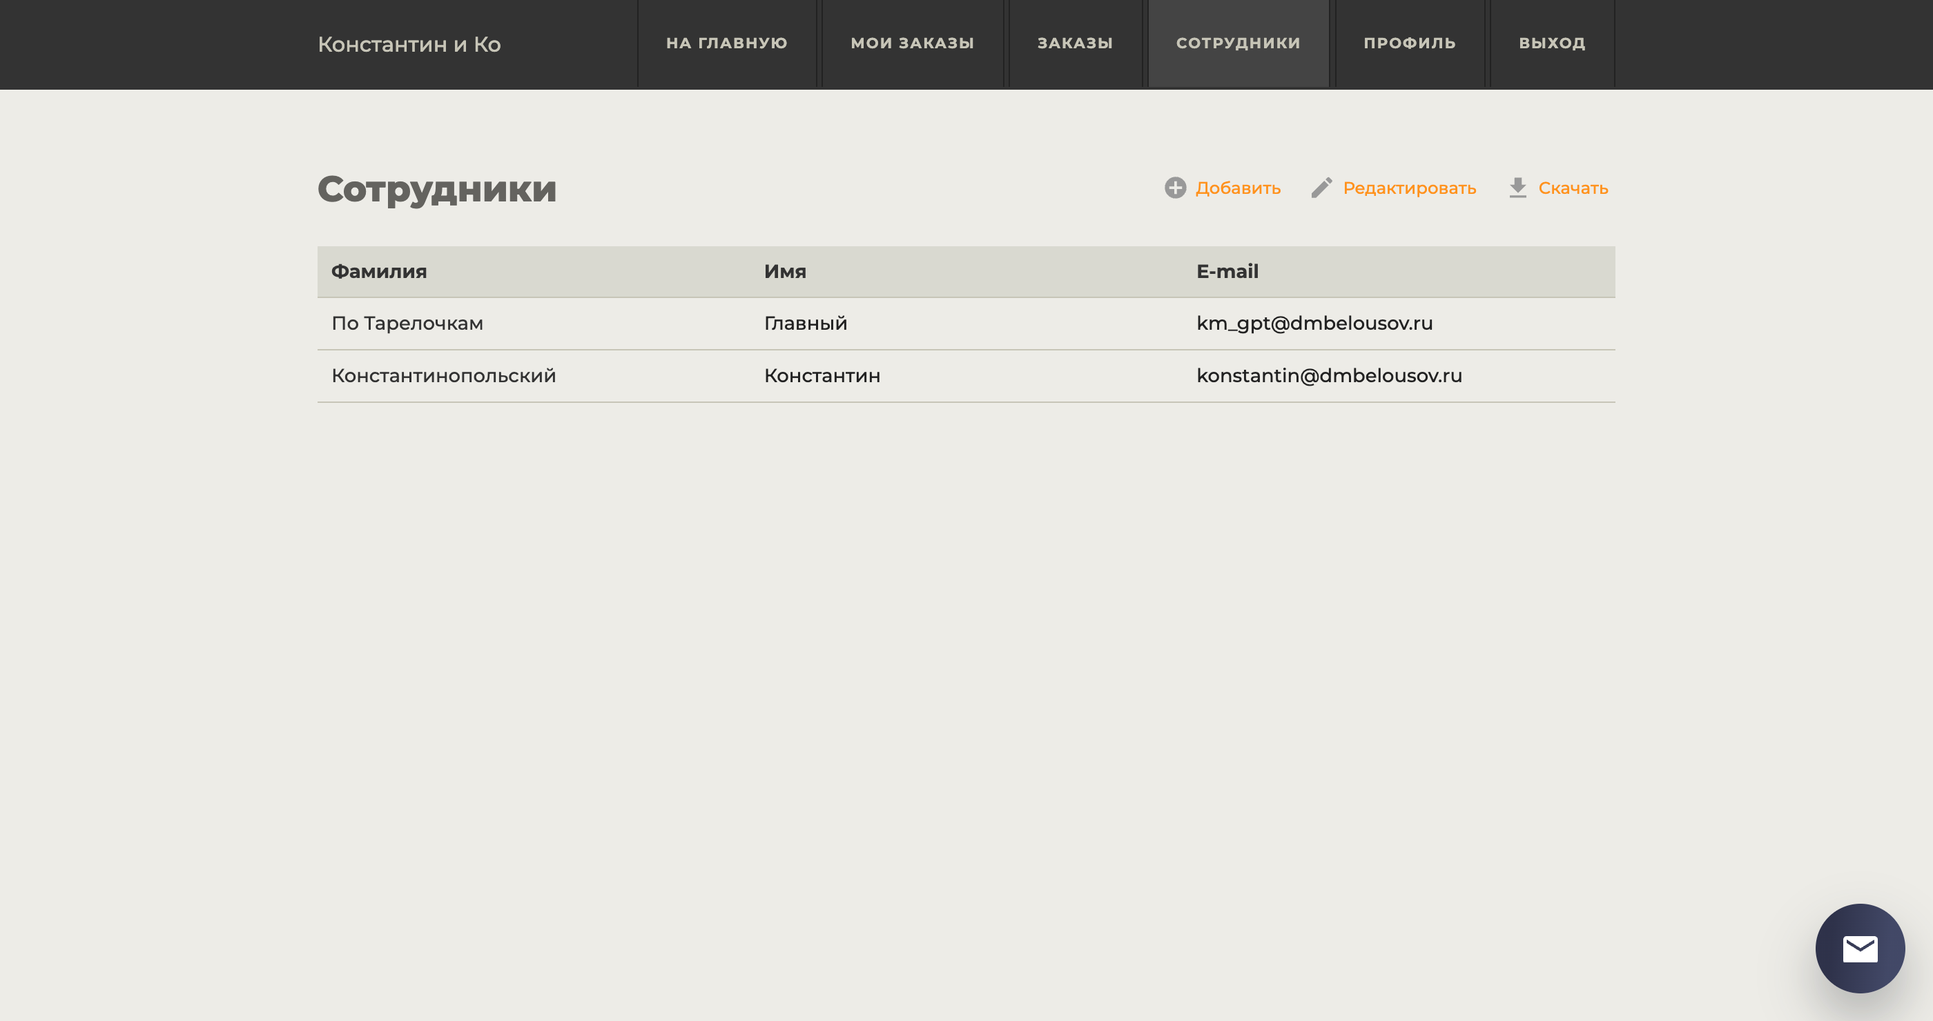
Task: Click the download arrow icon beside Скачать
Action: point(1517,188)
